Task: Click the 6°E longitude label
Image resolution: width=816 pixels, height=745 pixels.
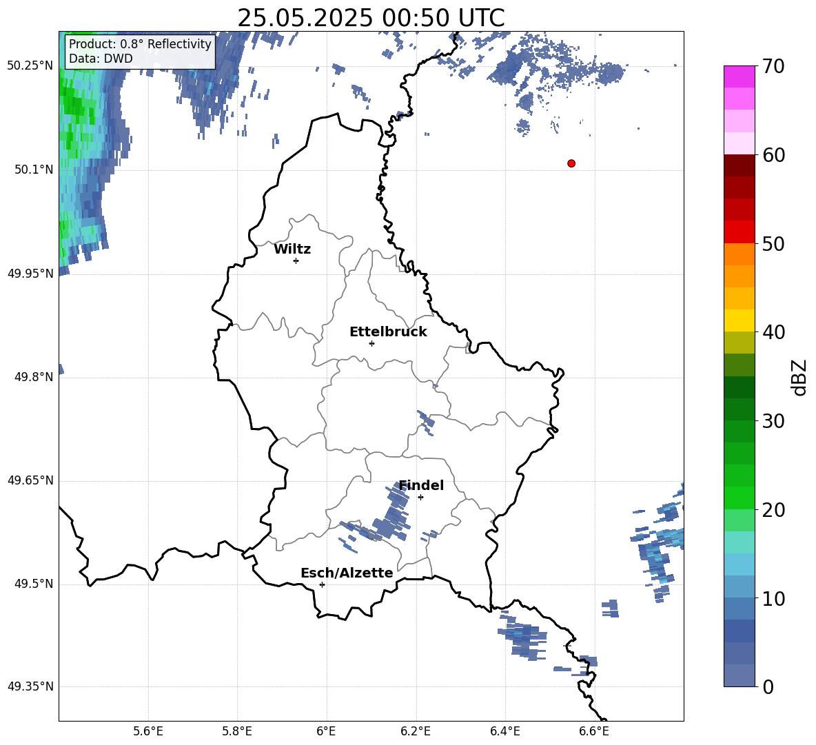Action: pos(326,732)
